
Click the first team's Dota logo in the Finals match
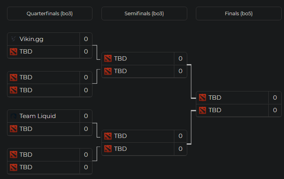(x=203, y=98)
